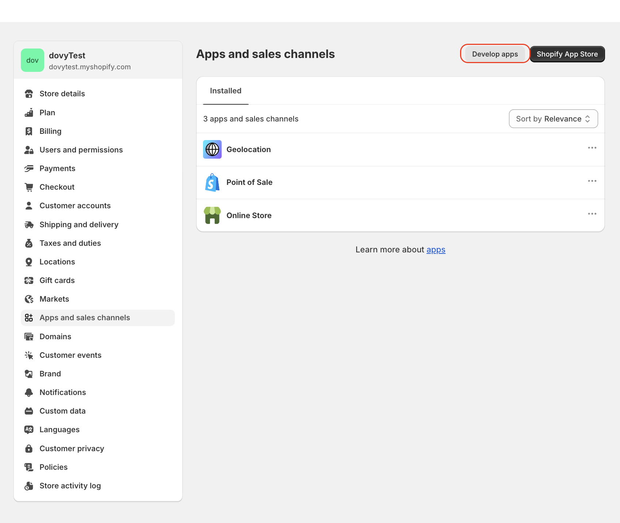Click the green dovyTest store avatar
620x523 pixels.
coord(32,60)
